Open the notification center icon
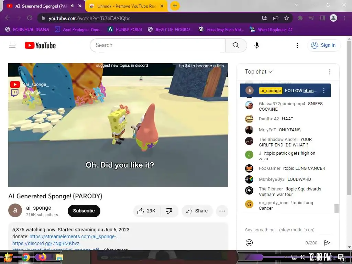 (341, 258)
